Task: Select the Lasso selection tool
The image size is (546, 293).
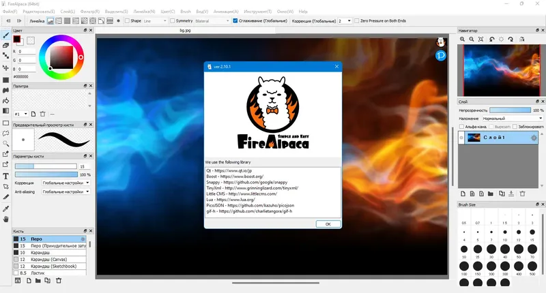Action: pyautogui.click(x=5, y=134)
